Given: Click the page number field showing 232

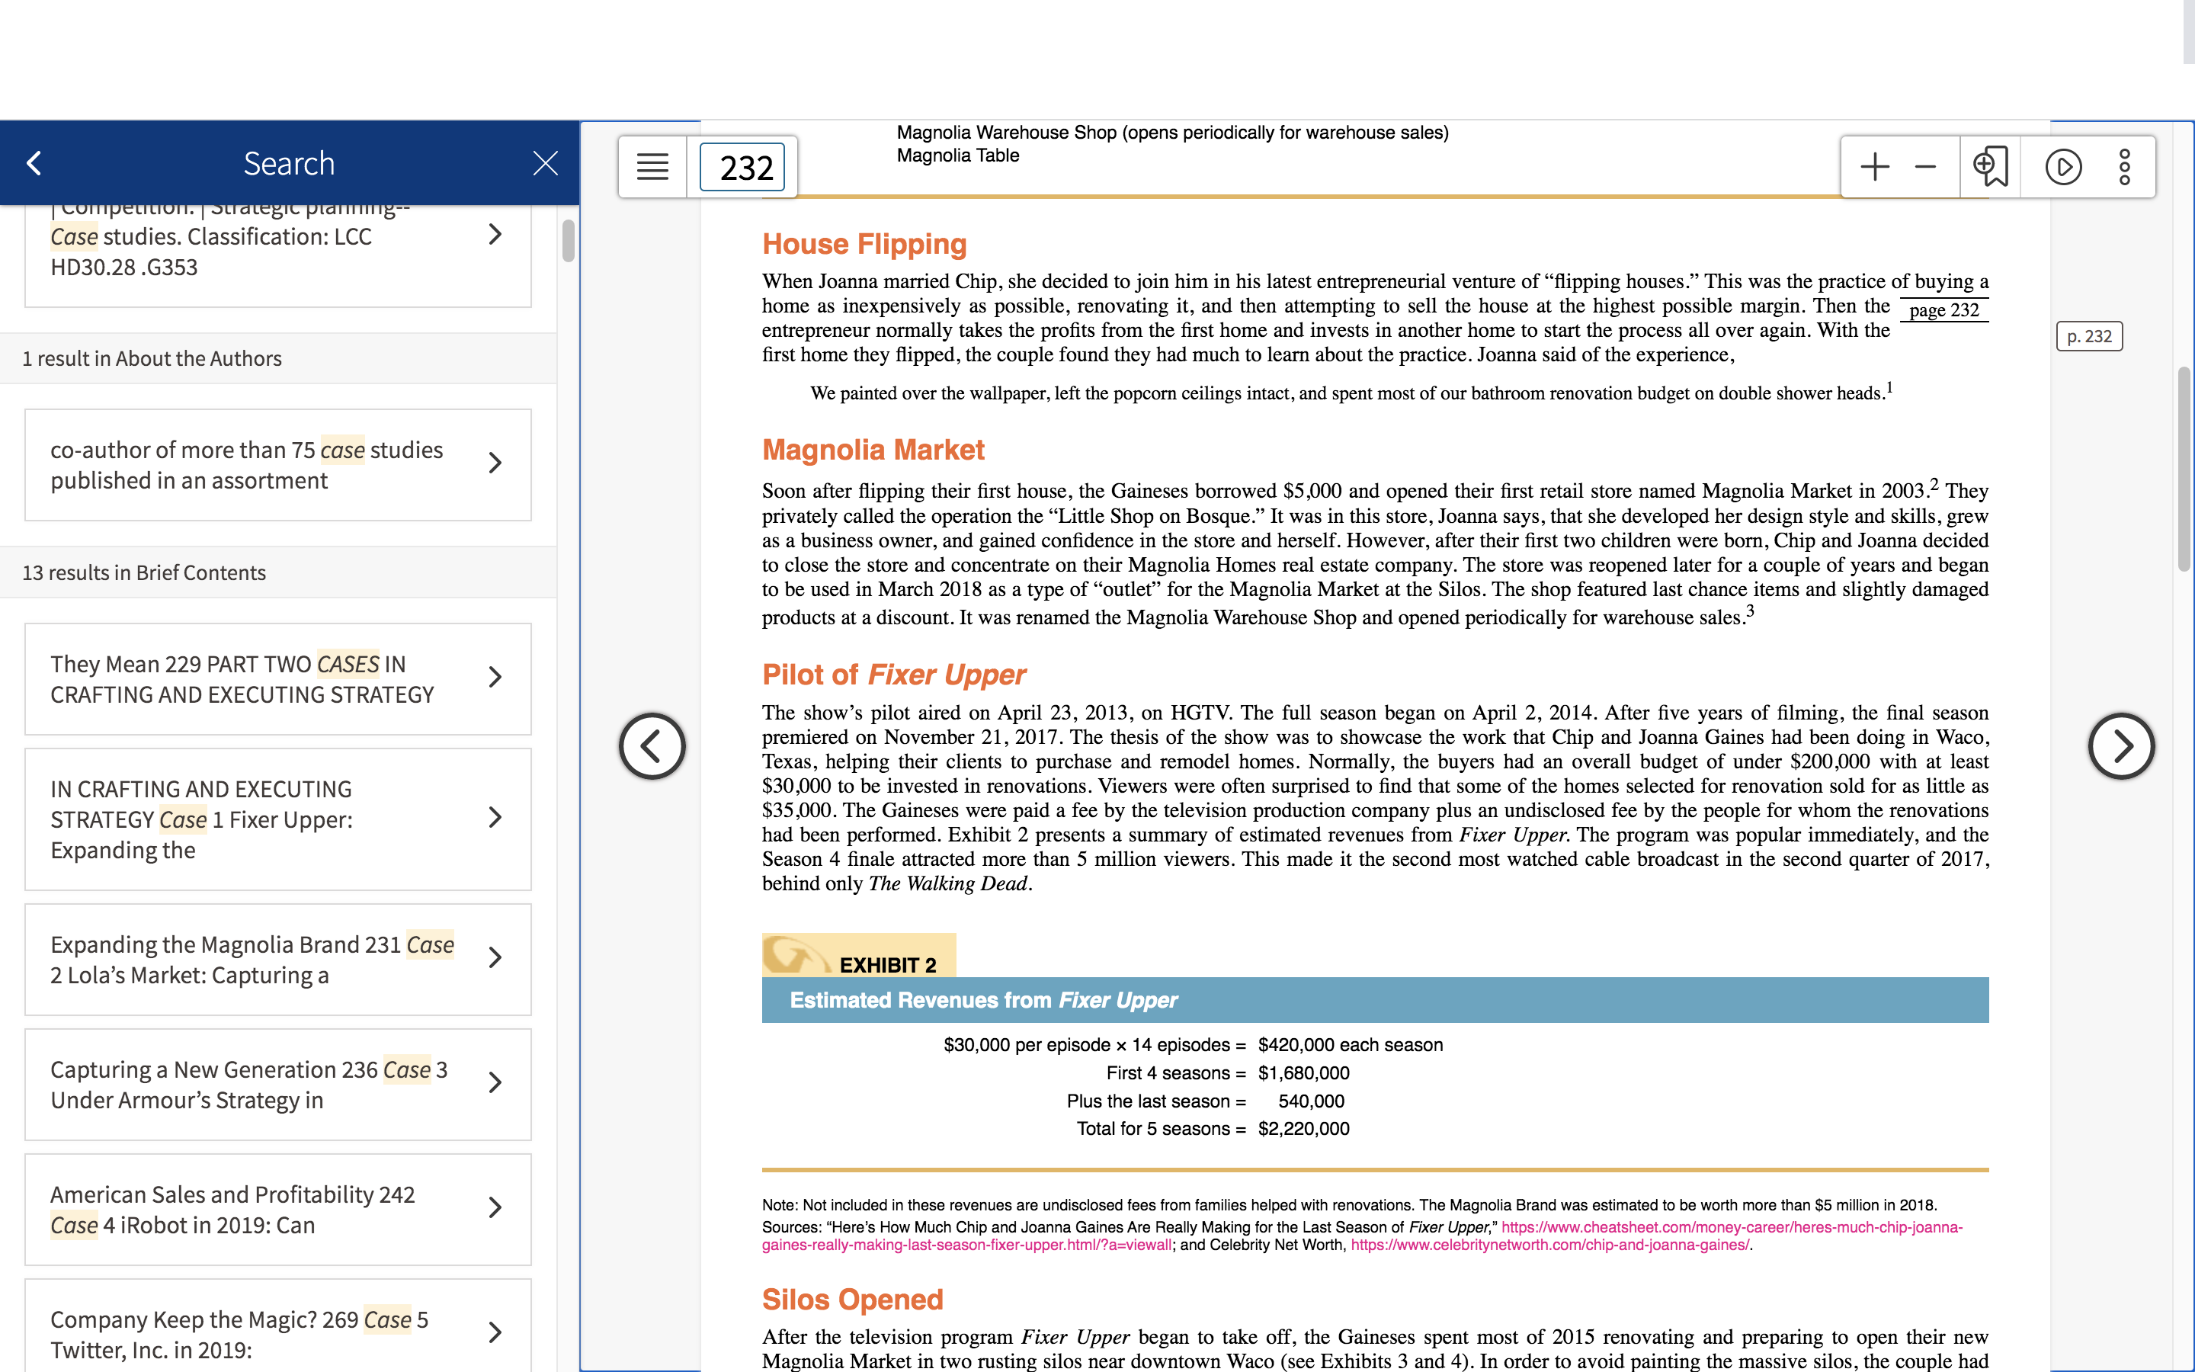Looking at the screenshot, I should click(x=743, y=167).
